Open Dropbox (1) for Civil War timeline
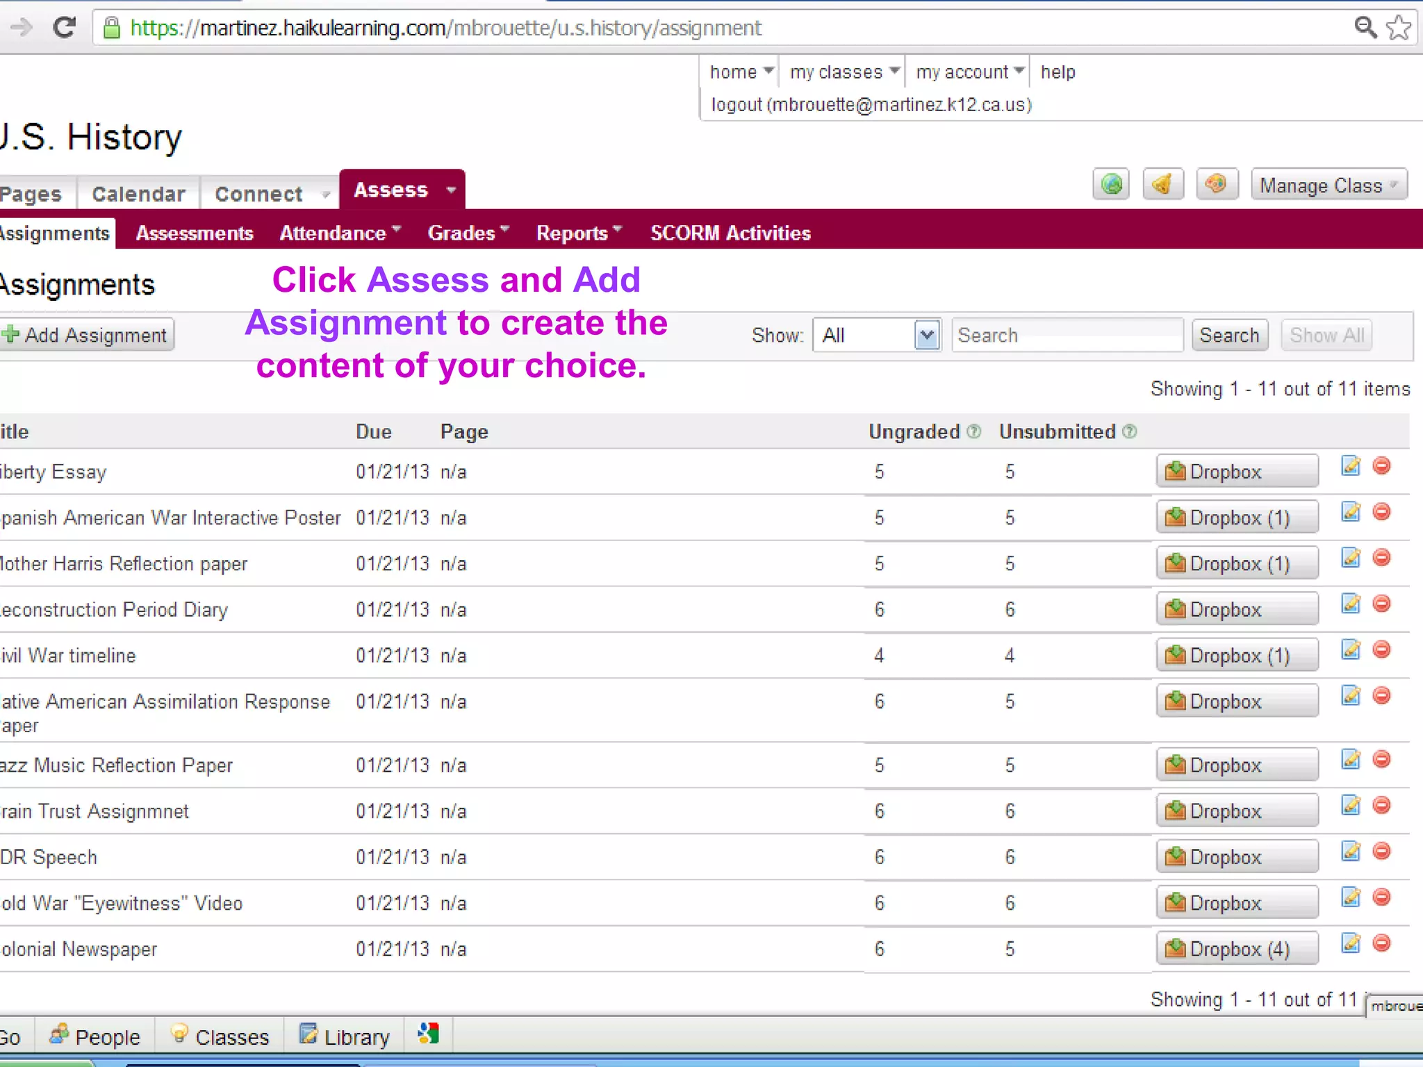Image resolution: width=1423 pixels, height=1067 pixels. tap(1237, 654)
